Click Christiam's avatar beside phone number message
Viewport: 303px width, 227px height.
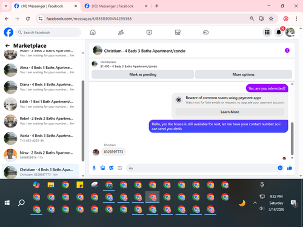click(96, 153)
